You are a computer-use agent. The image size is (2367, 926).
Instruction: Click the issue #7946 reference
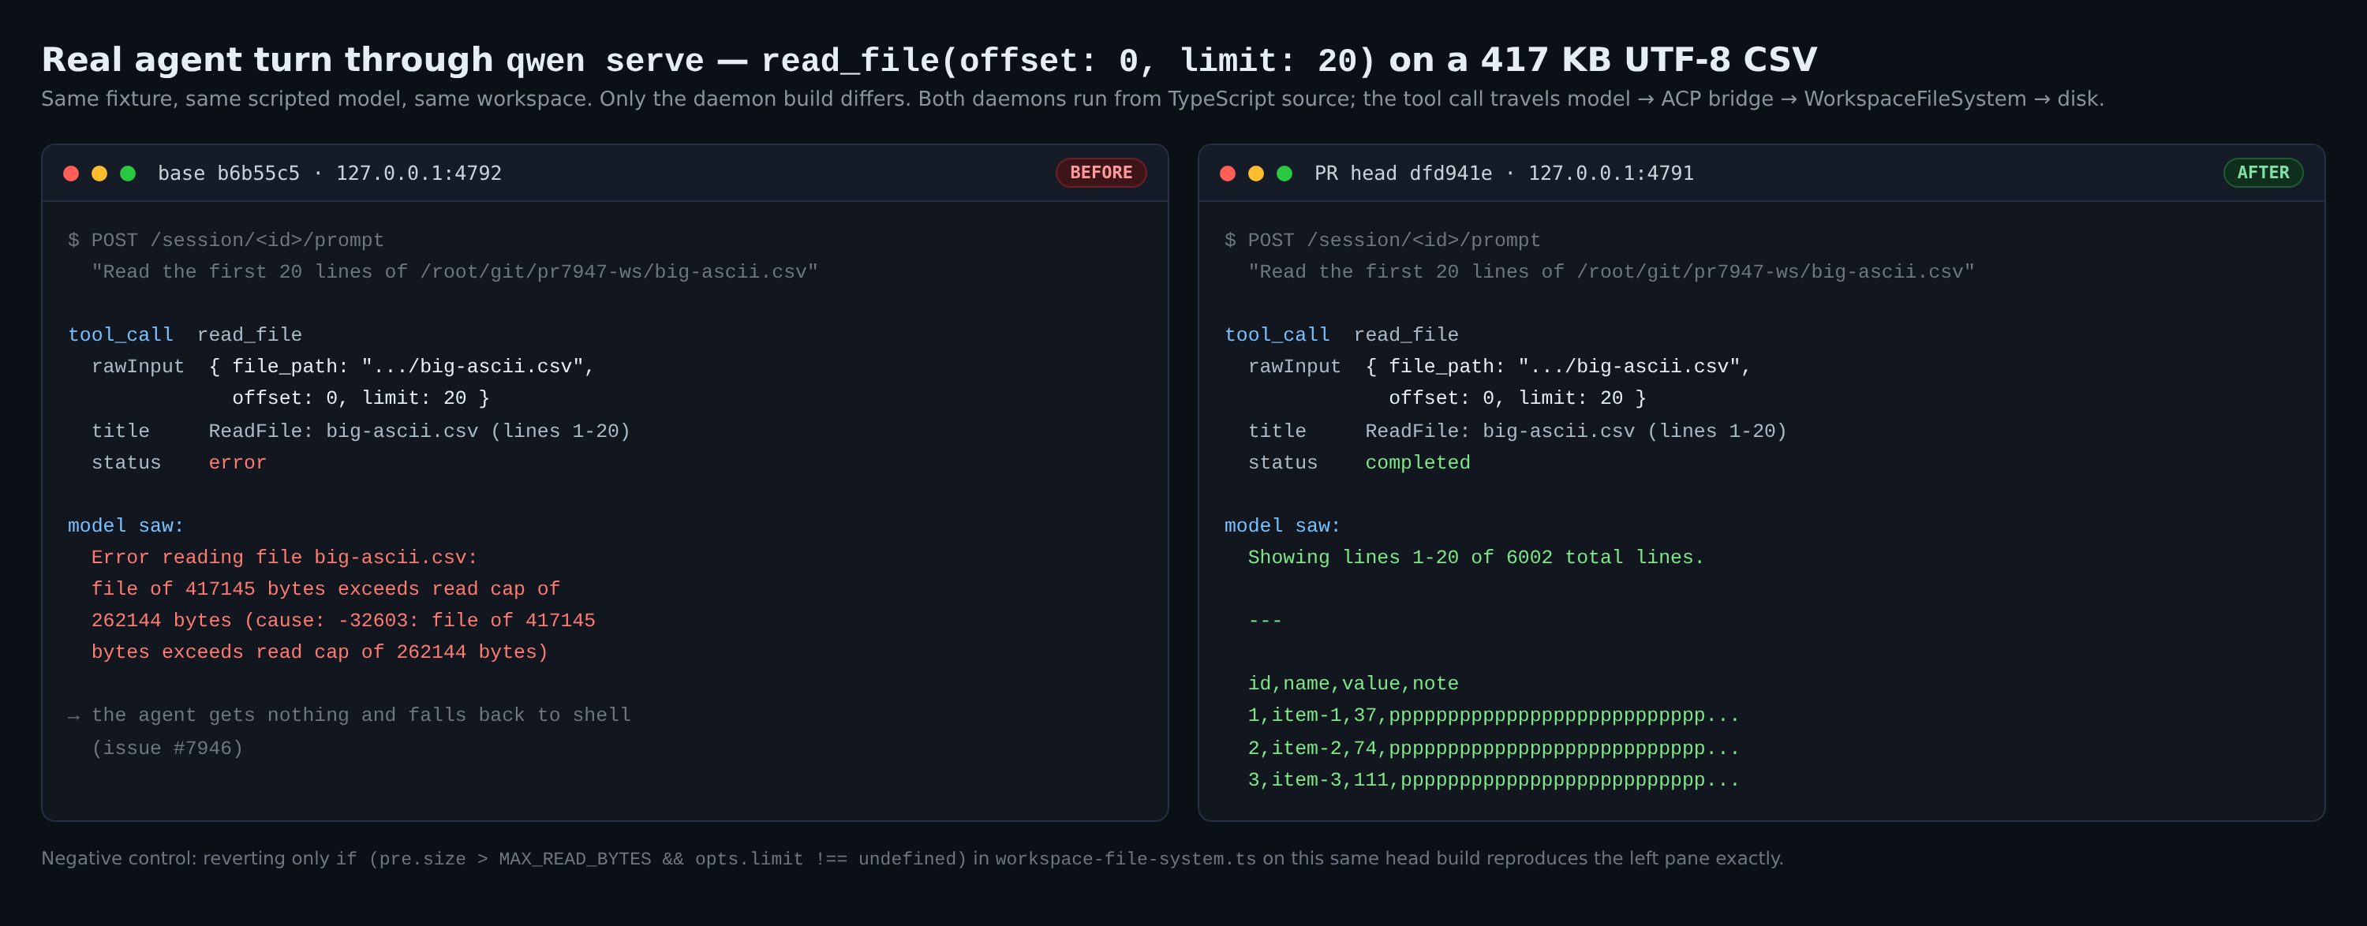[x=167, y=748]
